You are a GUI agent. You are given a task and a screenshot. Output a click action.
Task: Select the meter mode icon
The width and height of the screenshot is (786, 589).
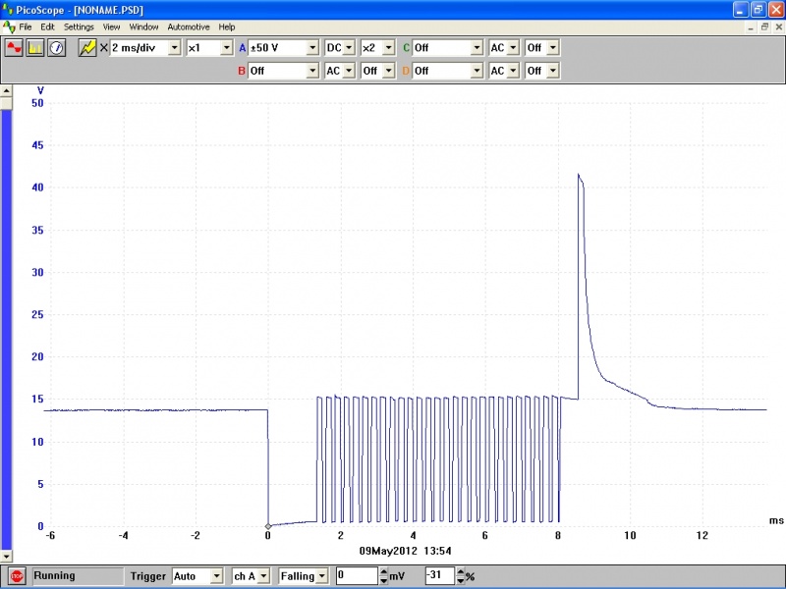point(56,48)
